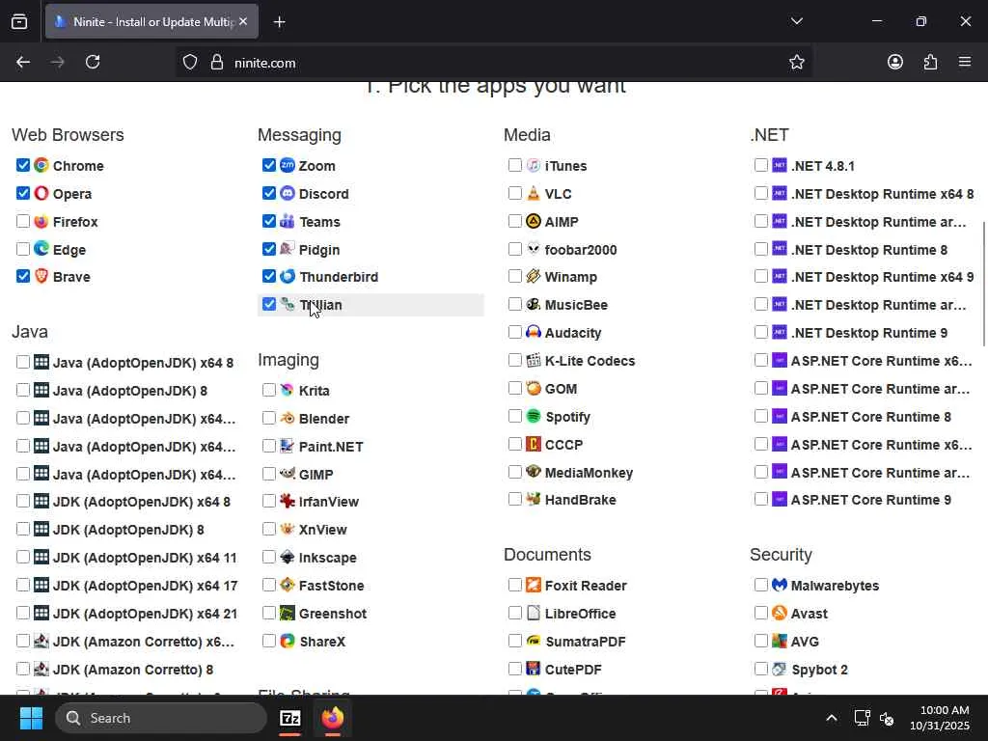Open the 7-Zip taskbar icon
Image resolution: width=988 pixels, height=741 pixels.
click(290, 718)
